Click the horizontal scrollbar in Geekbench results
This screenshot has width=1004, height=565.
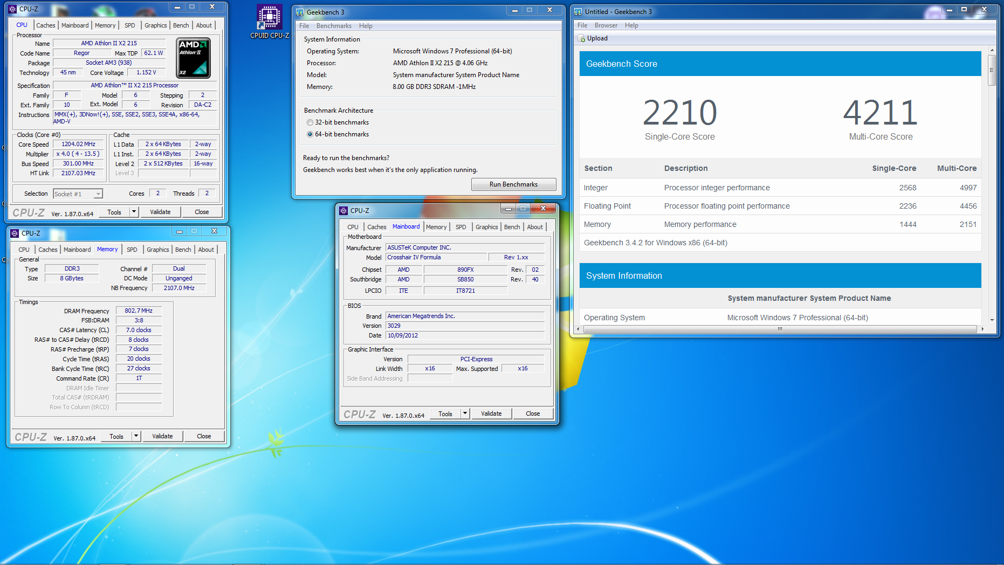(780, 329)
